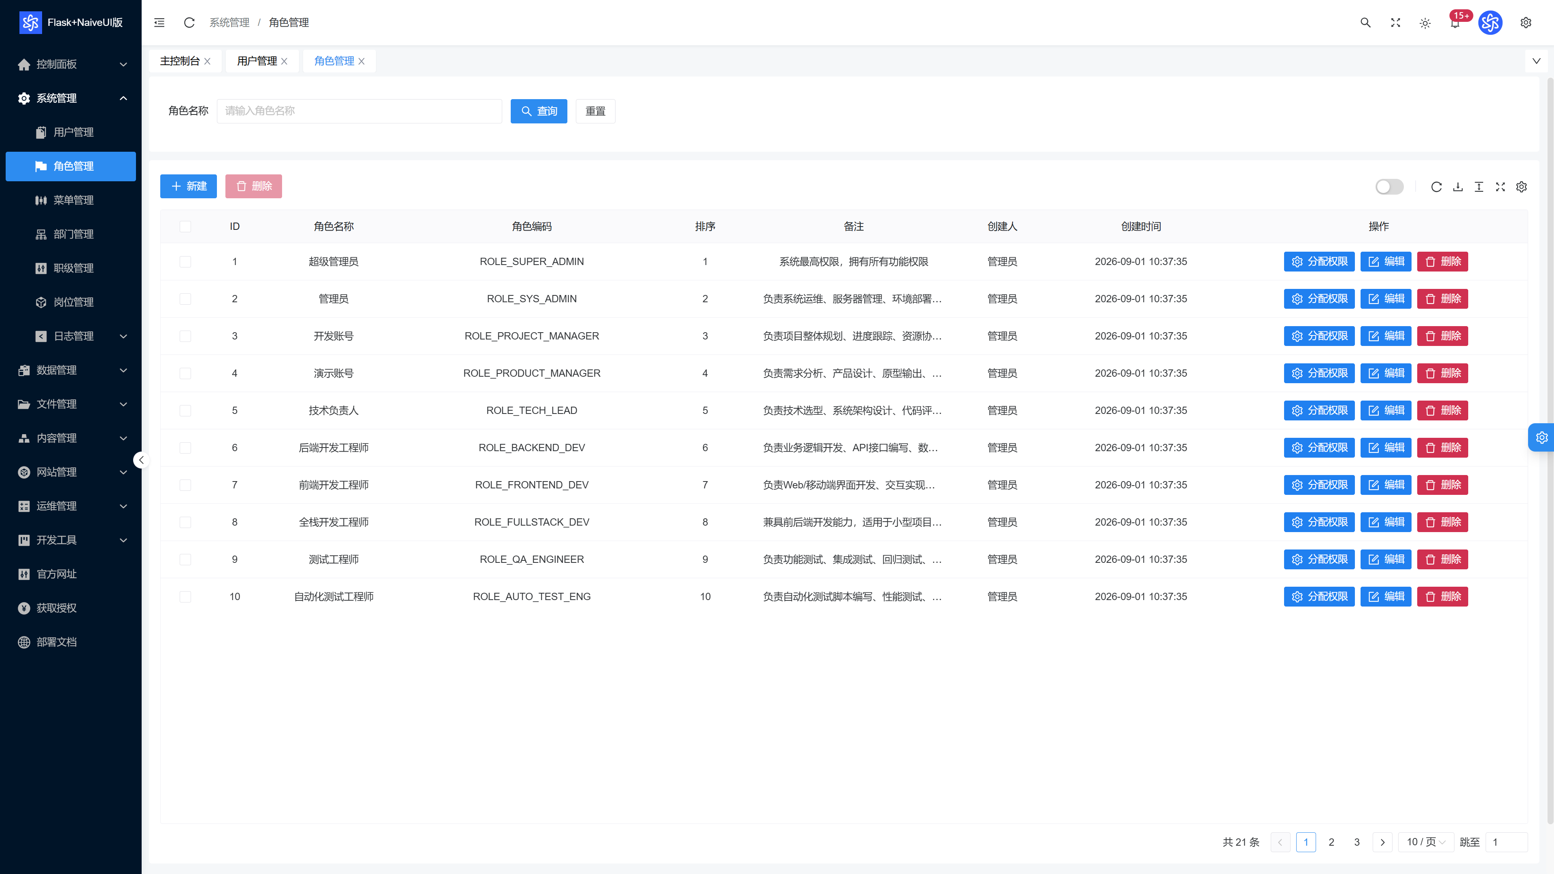Select checkbox for 技术负责人 row

(x=185, y=410)
